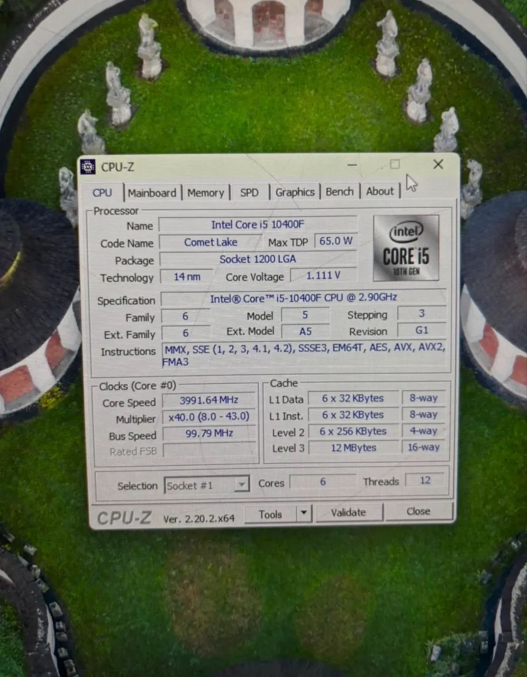
Task: Click the Level 2 associativity 4-way
Action: 424,431
